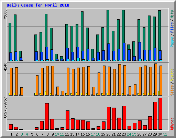Click the 4140 visits axis value
Screen dimensions: 176x138
5,67
